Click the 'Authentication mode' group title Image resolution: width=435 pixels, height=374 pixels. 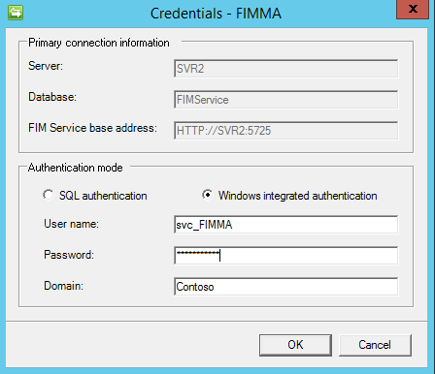(76, 168)
